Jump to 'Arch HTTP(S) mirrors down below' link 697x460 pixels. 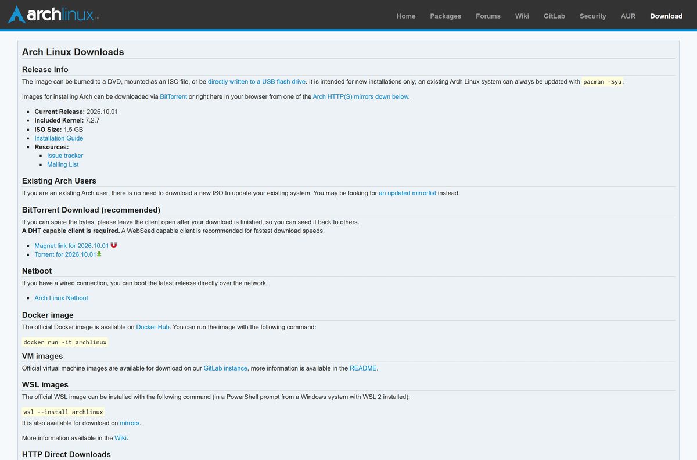coord(361,97)
